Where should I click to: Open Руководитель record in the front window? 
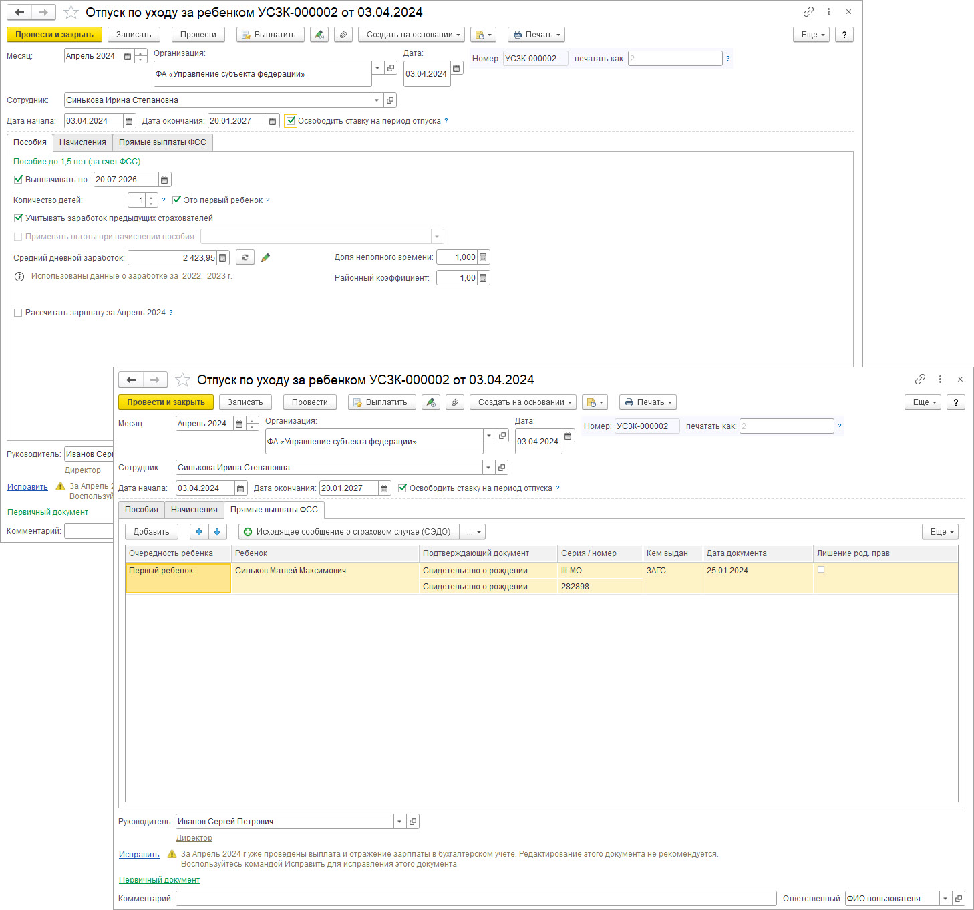pyautogui.click(x=413, y=822)
